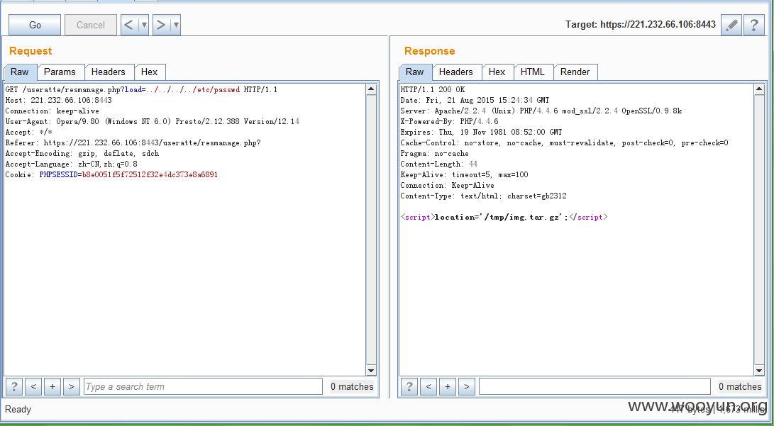Click request pane scrollbar up arrow
Image resolution: width=774 pixels, height=426 pixels.
pos(371,90)
